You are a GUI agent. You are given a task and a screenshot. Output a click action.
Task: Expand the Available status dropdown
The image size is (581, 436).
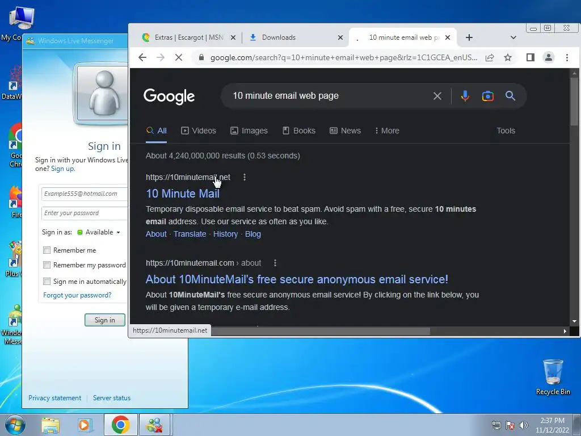[x=118, y=232]
